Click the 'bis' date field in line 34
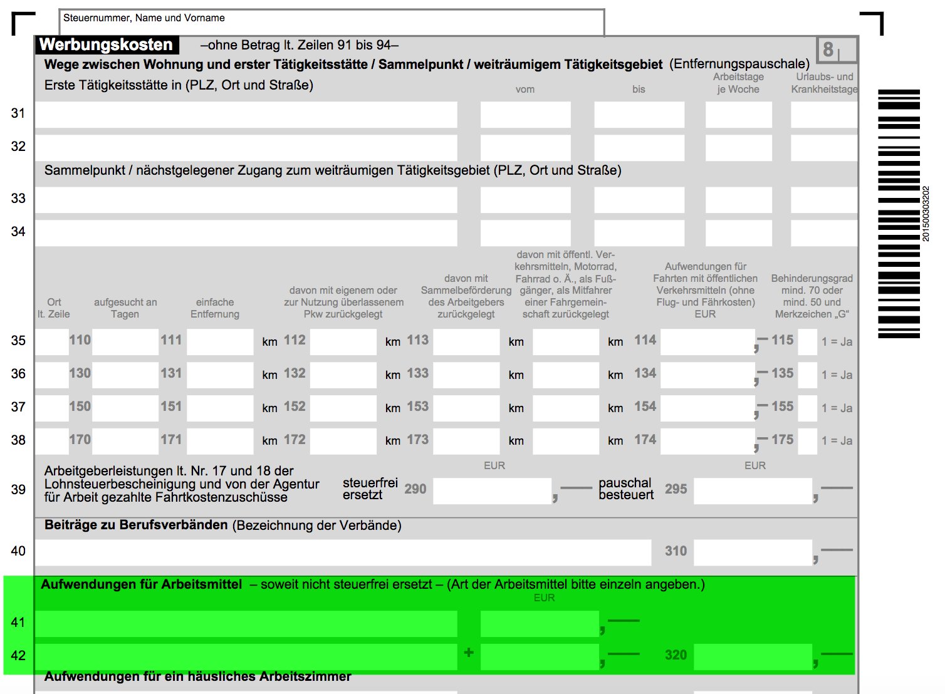Viewport: 945px width, 694px height. click(x=639, y=233)
